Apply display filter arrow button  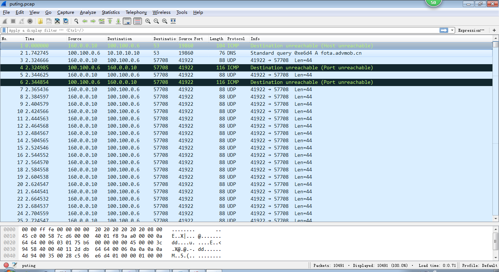pyautogui.click(x=444, y=30)
